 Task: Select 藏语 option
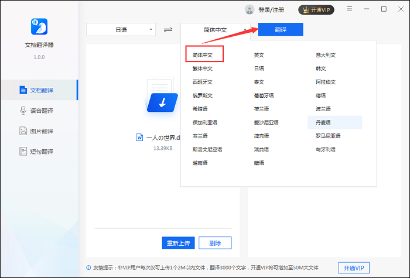tap(259, 163)
